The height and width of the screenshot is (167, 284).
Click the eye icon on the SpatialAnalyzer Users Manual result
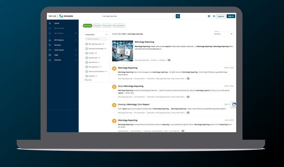click(183, 131)
